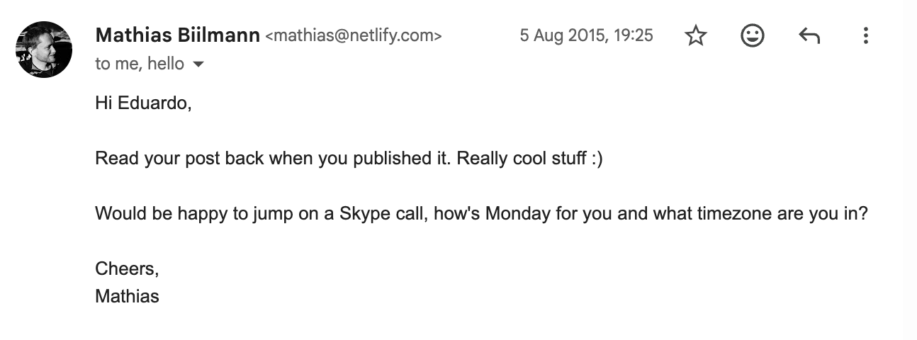Screen dimensions: 917x340
Task: Star this email from Mathias
Action: pos(696,35)
